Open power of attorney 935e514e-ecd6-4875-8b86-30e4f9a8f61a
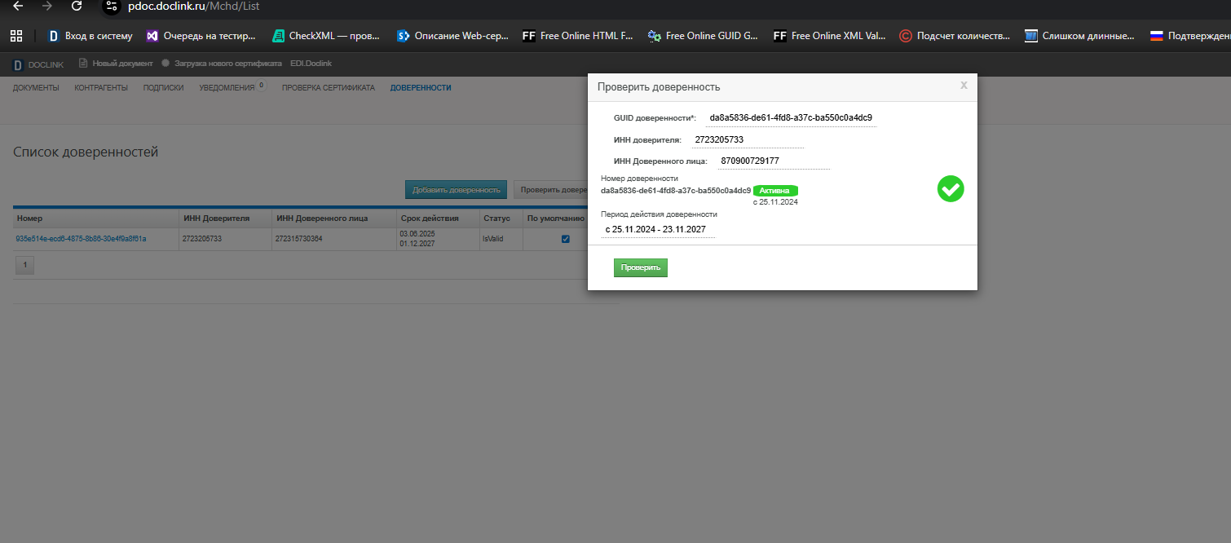1231x543 pixels. 81,239
